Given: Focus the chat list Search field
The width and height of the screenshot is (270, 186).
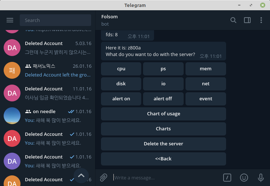Looking at the screenshot, I should [x=55, y=20].
